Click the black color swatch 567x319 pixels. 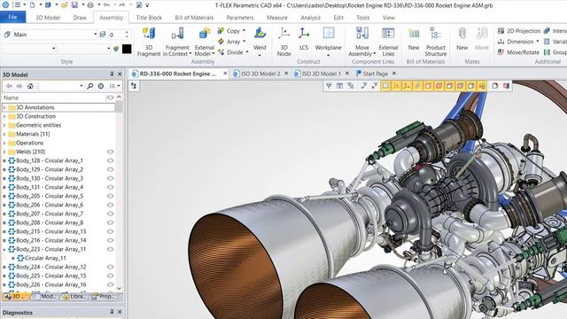point(127,49)
